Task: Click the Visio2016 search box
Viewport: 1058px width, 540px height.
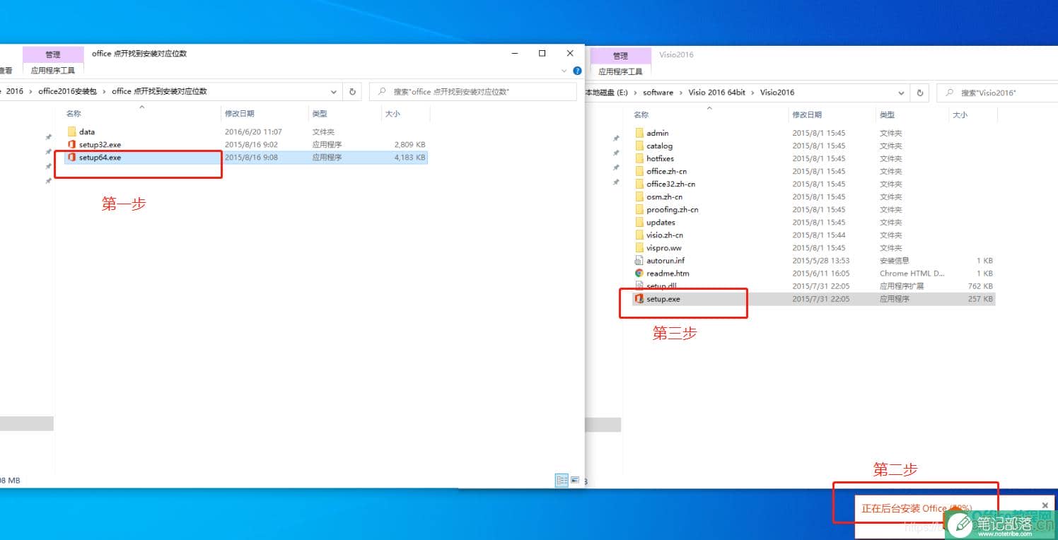Action: (997, 93)
